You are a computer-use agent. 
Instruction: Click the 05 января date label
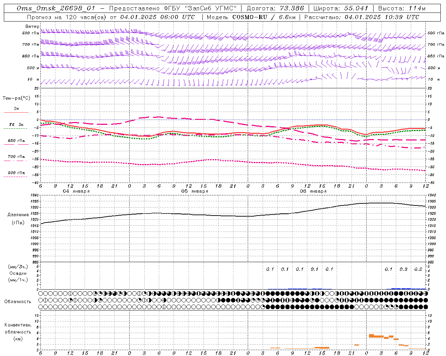tap(194, 191)
